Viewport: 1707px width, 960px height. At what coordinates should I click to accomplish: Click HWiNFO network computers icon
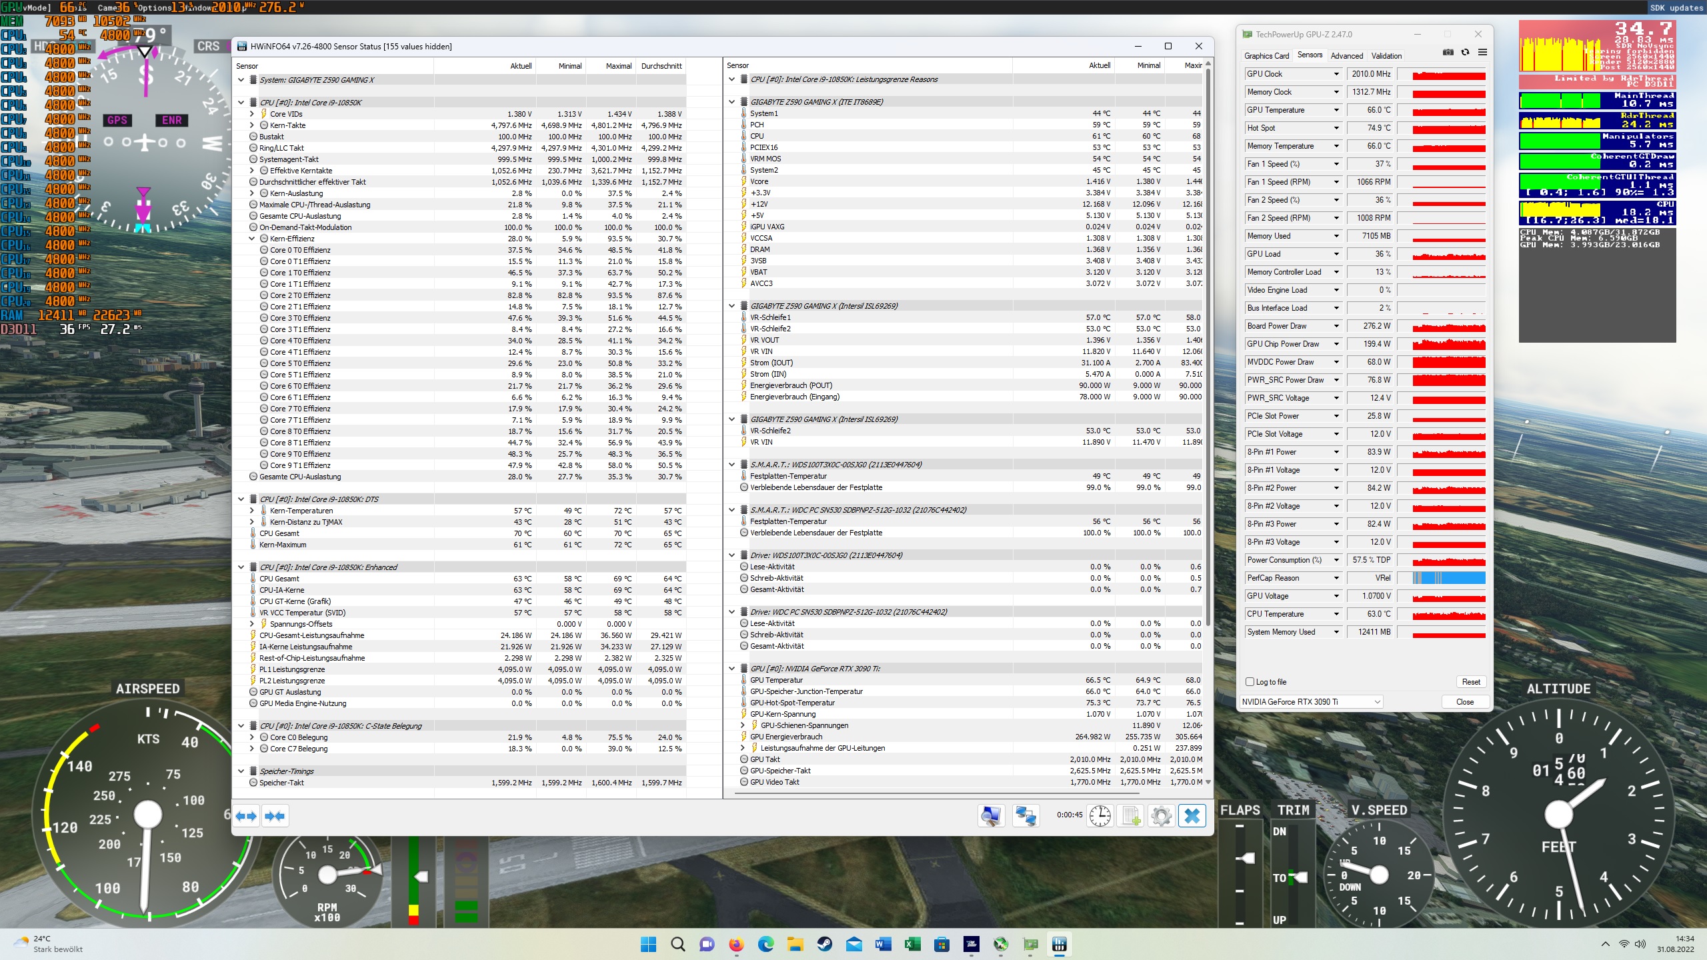click(x=1025, y=815)
